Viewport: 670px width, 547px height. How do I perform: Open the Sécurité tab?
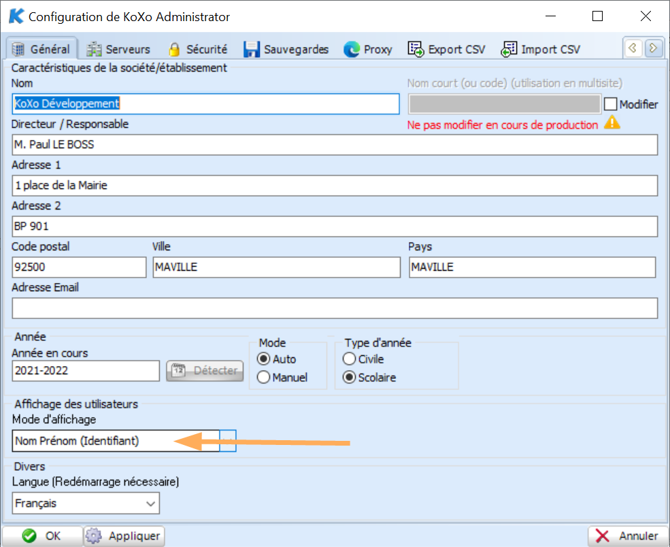(x=198, y=50)
